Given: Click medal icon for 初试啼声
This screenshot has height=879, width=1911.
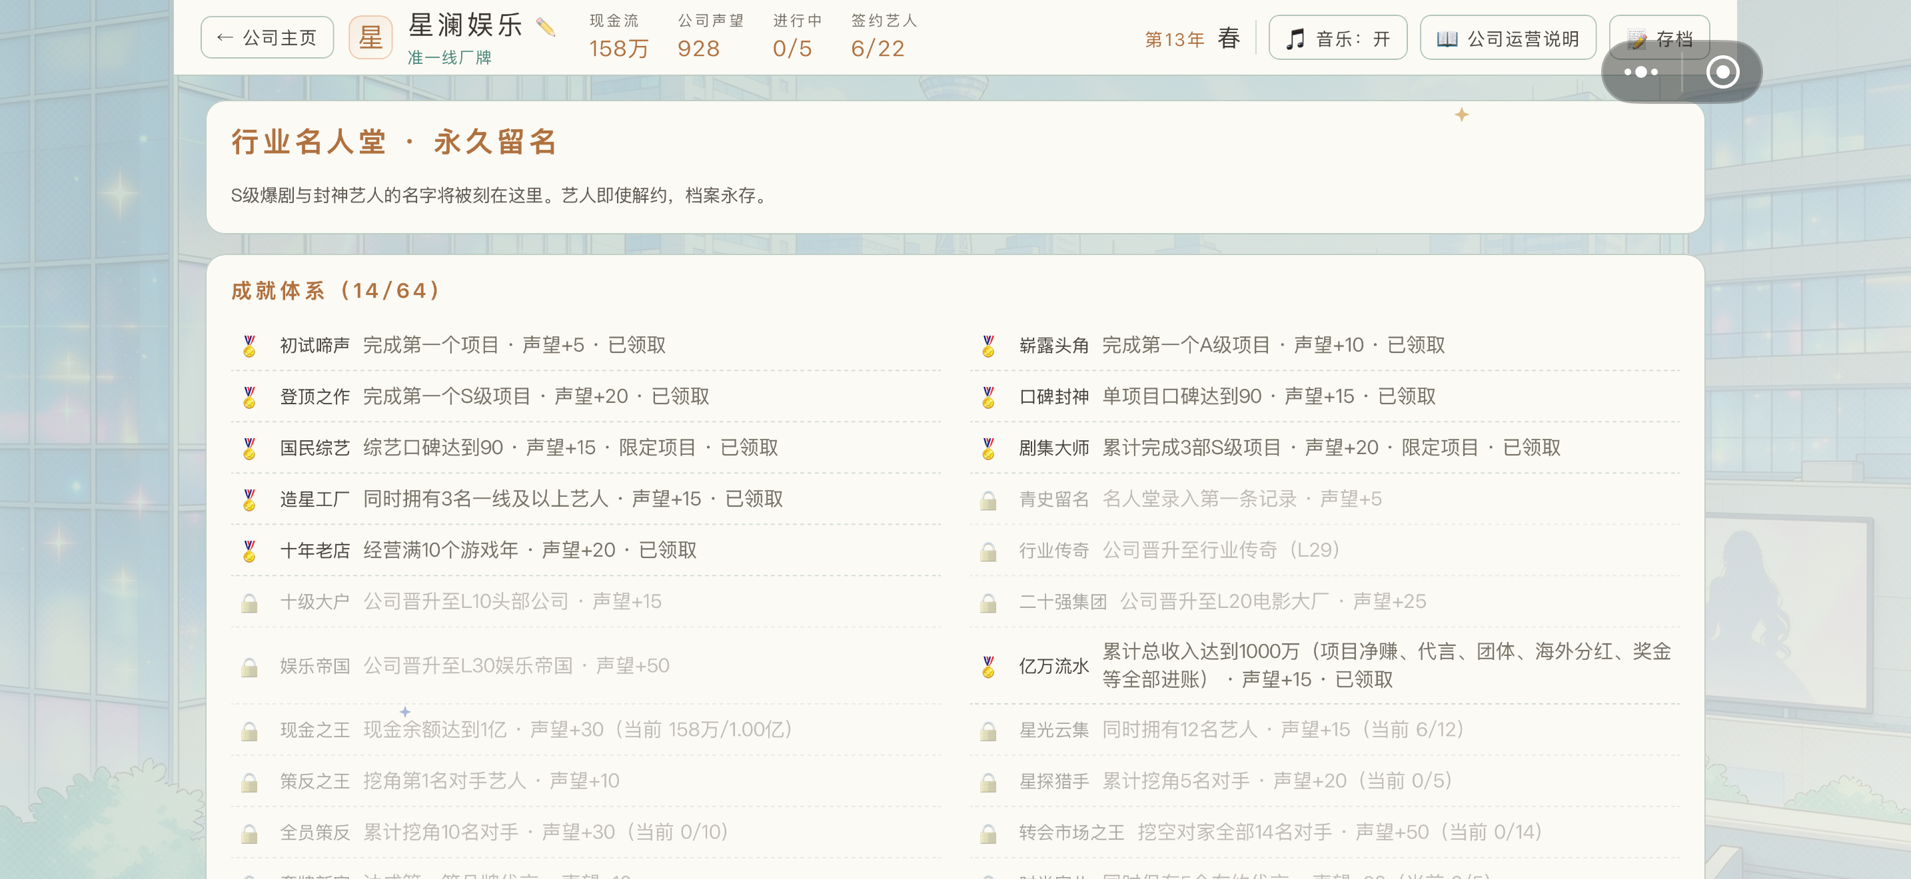Looking at the screenshot, I should pos(249,346).
